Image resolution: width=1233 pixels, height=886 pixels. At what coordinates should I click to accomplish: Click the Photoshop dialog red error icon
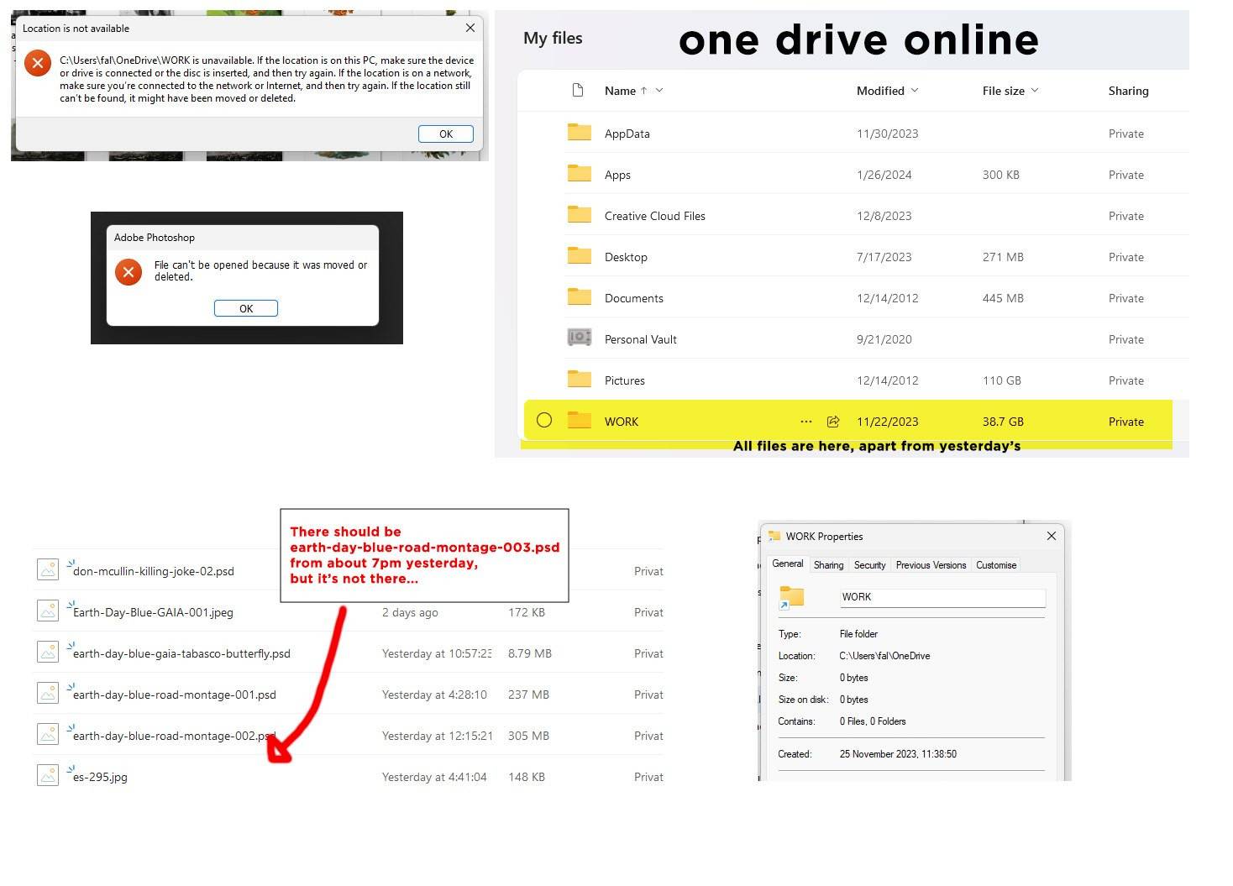click(129, 271)
